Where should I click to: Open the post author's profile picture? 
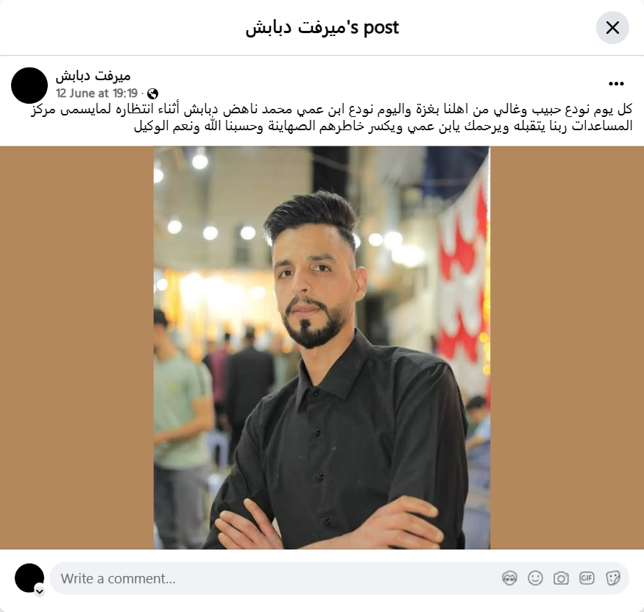(29, 85)
